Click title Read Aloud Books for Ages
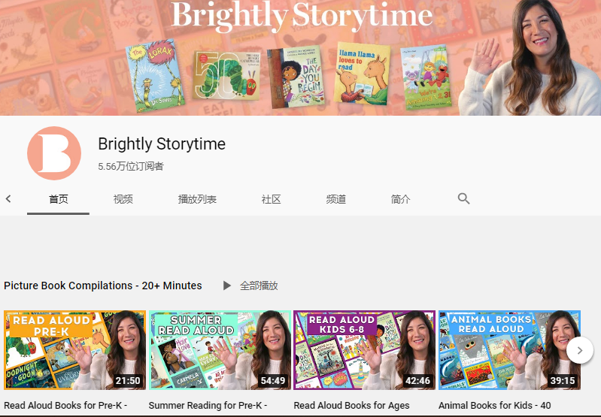The image size is (601, 417). pos(351,406)
